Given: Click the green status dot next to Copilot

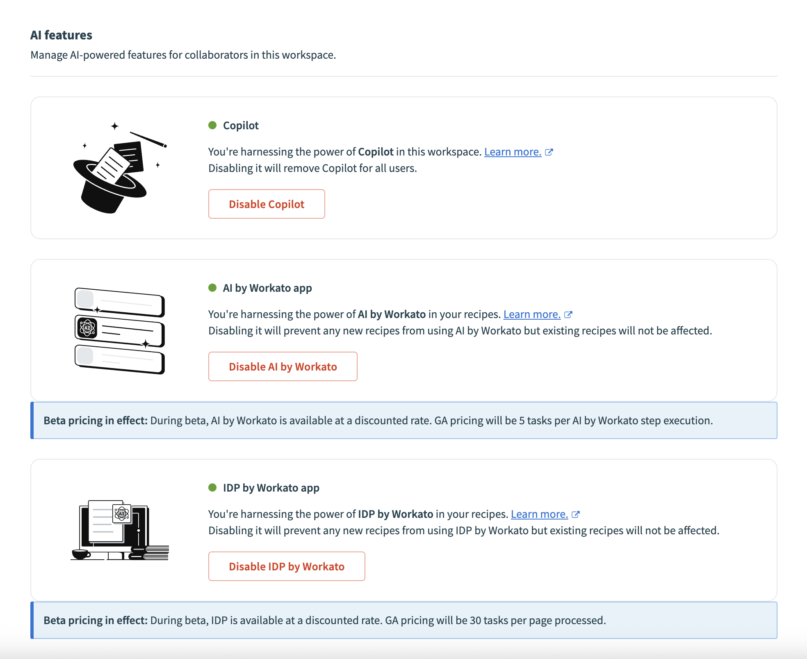Looking at the screenshot, I should click(x=212, y=126).
